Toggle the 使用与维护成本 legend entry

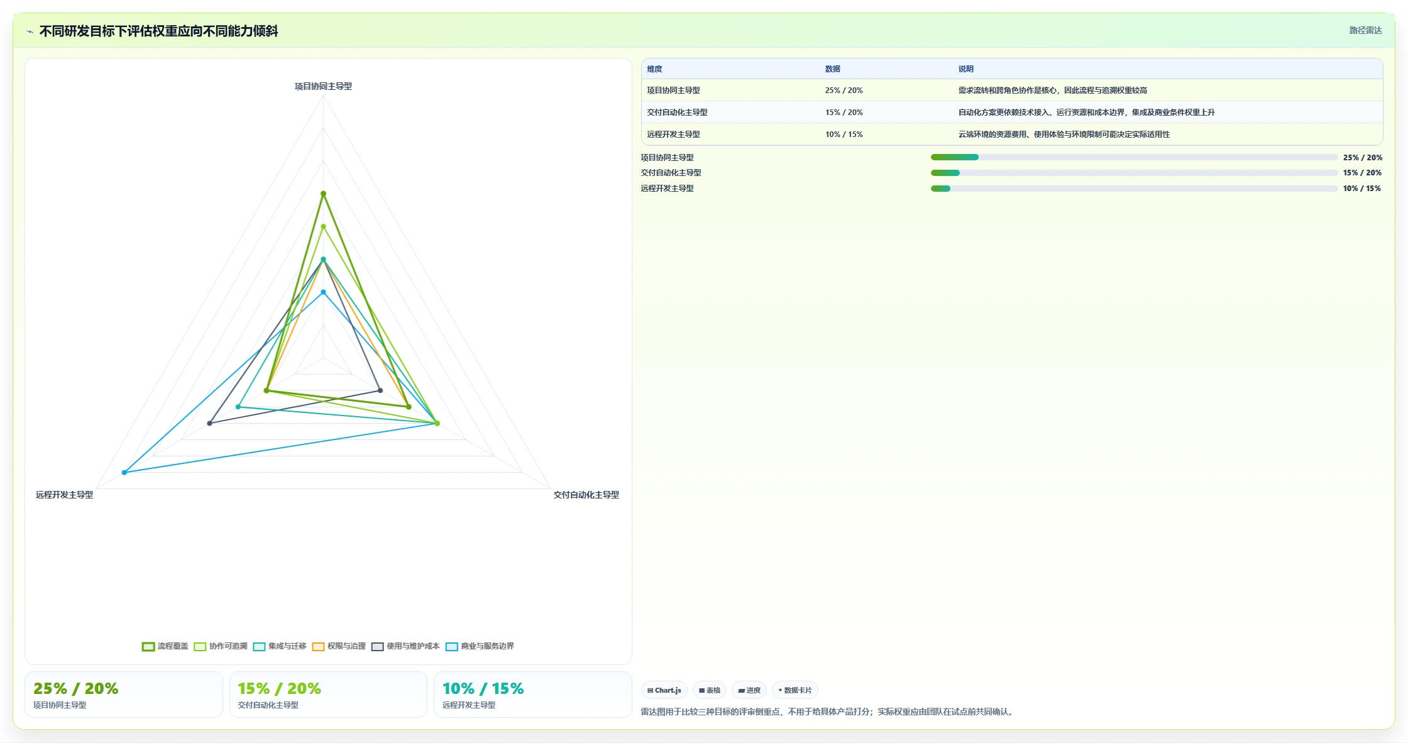point(405,646)
